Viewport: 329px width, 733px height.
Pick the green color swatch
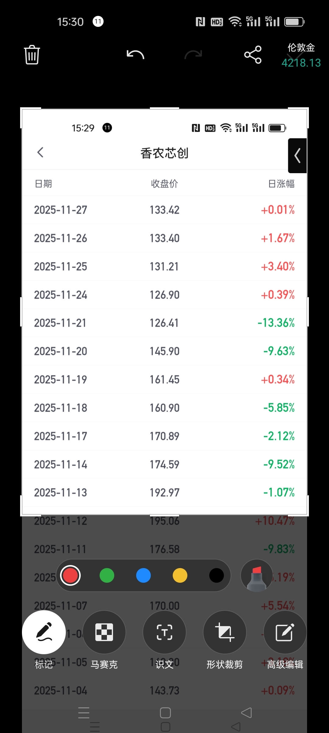click(x=107, y=576)
